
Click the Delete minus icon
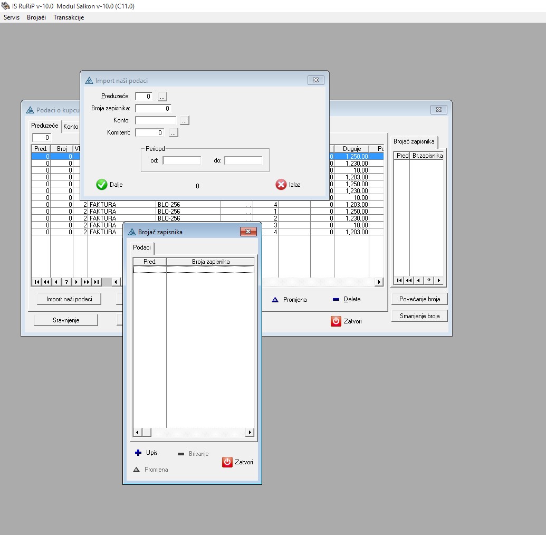336,300
